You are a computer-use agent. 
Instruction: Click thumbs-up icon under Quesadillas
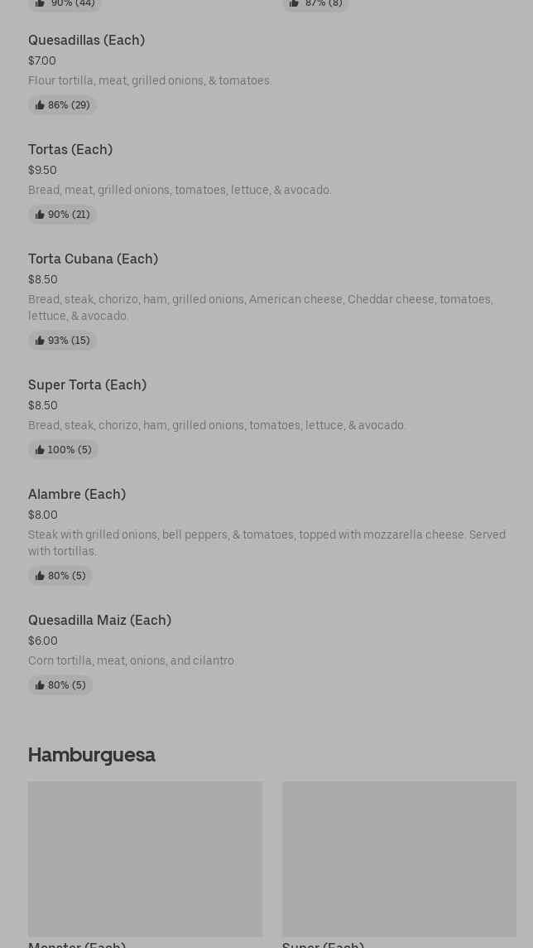click(40, 105)
